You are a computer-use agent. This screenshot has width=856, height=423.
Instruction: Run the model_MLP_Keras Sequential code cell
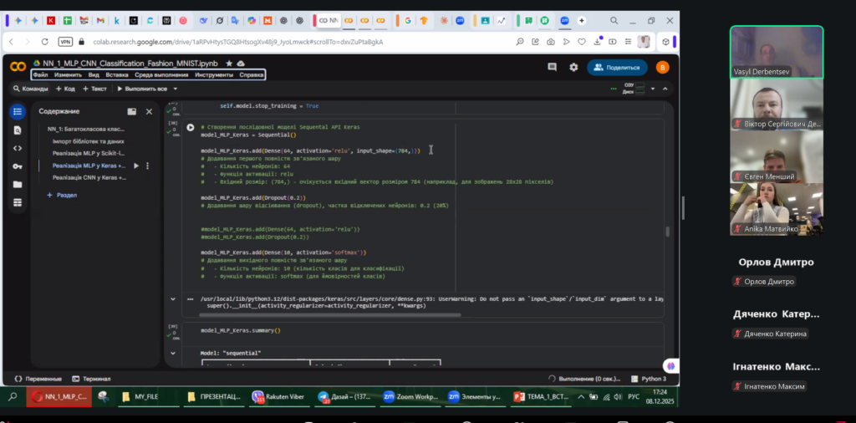pyautogui.click(x=191, y=128)
